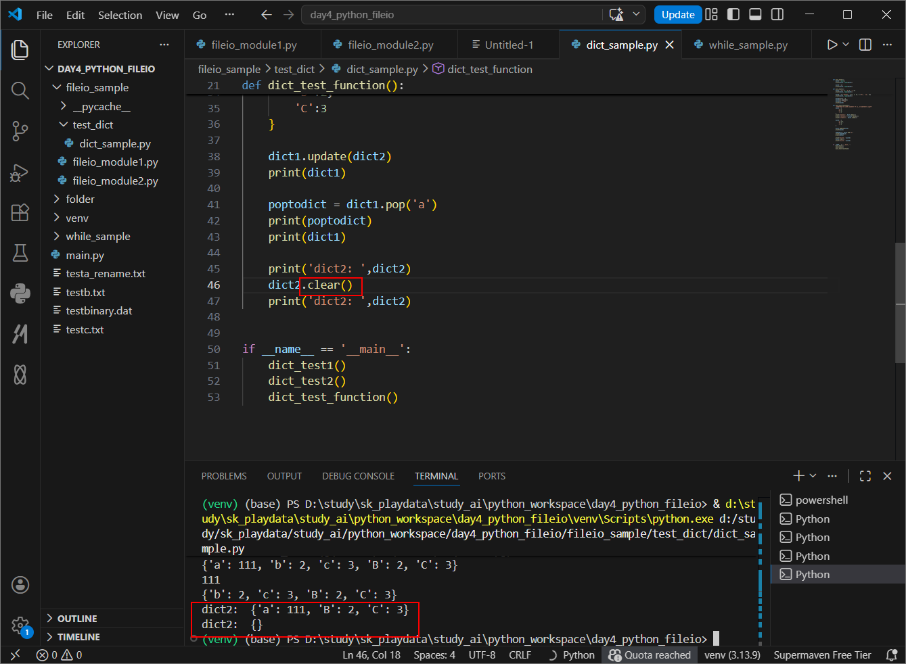
Task: Click the errors and warnings count in status bar
Action: coord(60,655)
